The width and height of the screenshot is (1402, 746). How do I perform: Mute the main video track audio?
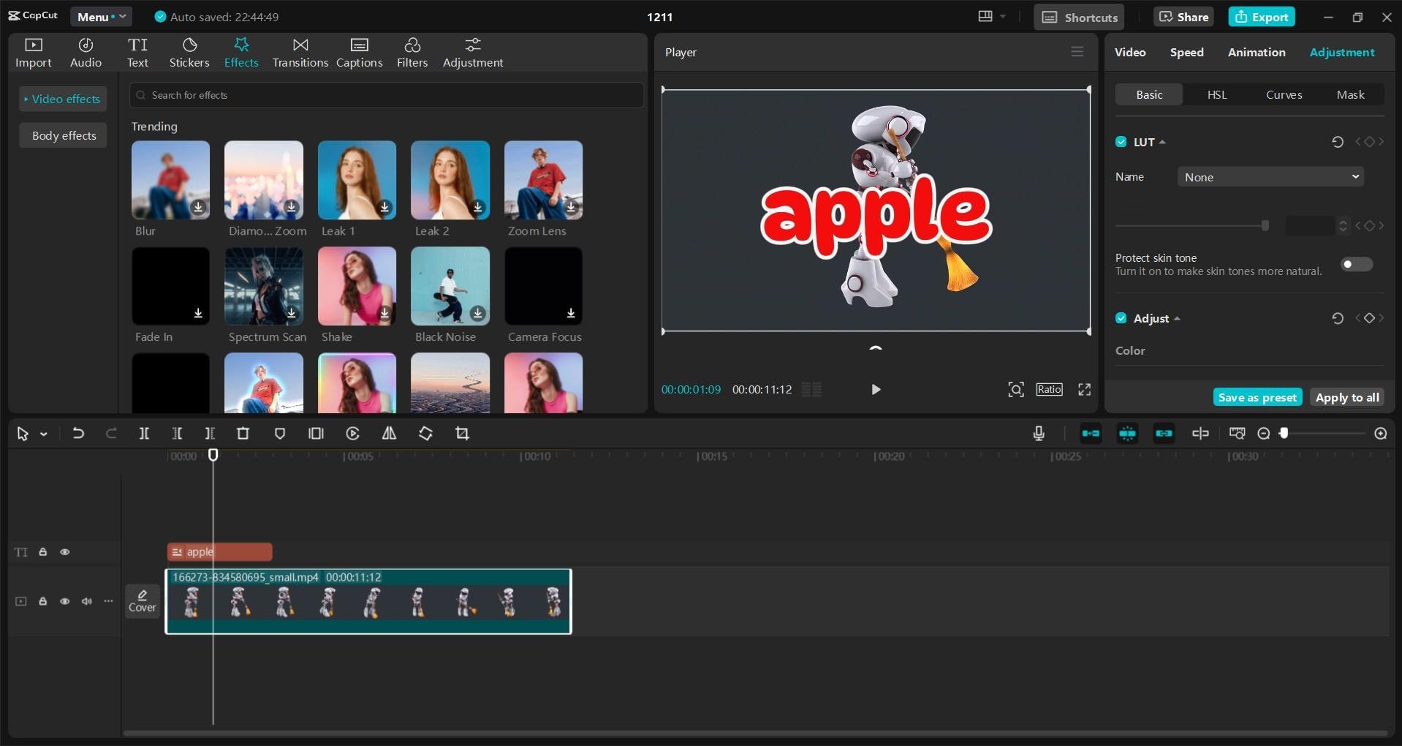tap(87, 601)
